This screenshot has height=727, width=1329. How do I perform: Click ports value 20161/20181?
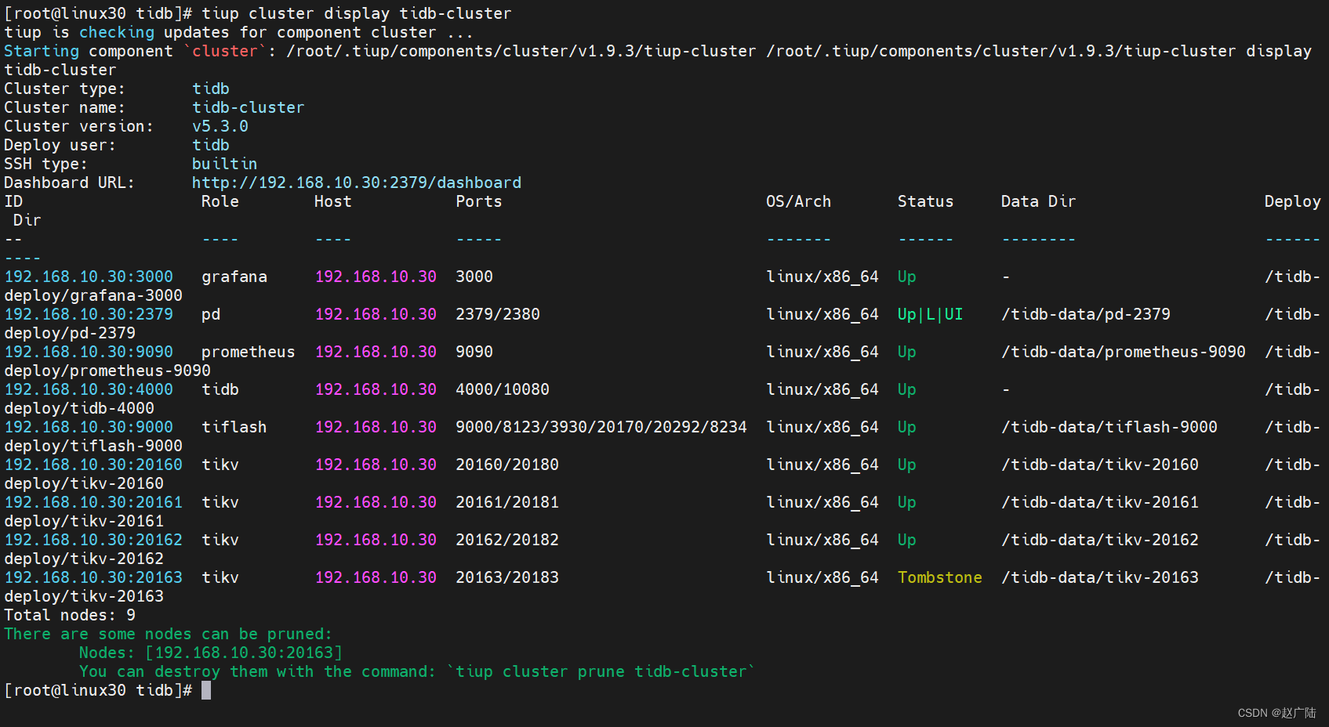tap(507, 502)
